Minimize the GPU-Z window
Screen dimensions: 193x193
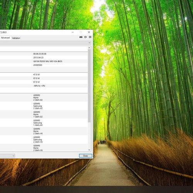pos(73,32)
